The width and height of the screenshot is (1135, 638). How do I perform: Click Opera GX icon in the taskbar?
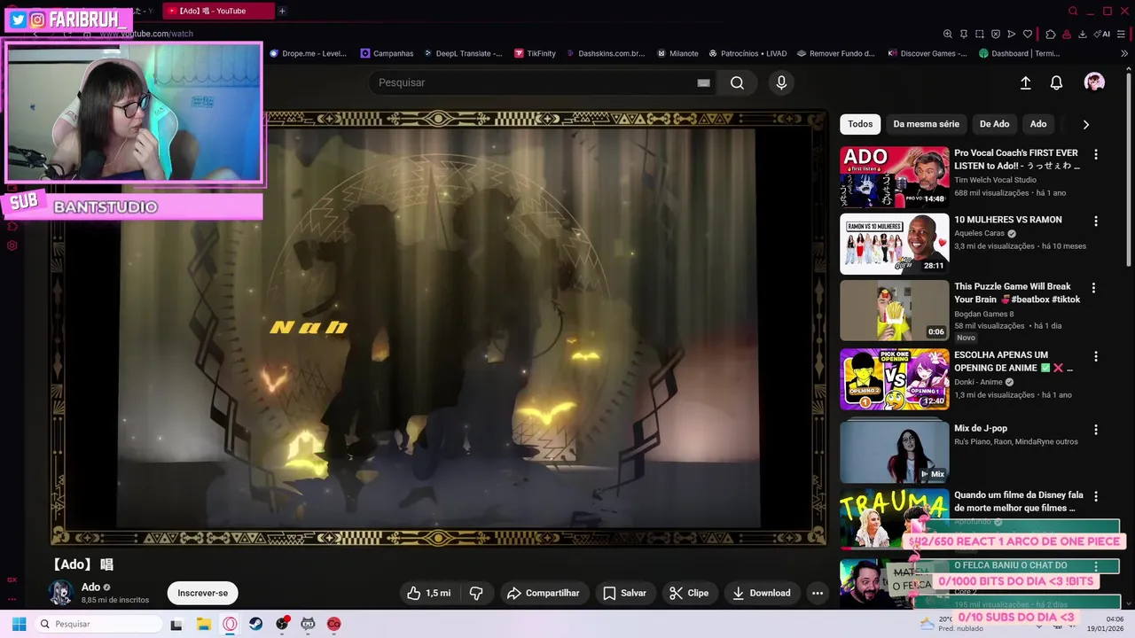[x=230, y=624]
